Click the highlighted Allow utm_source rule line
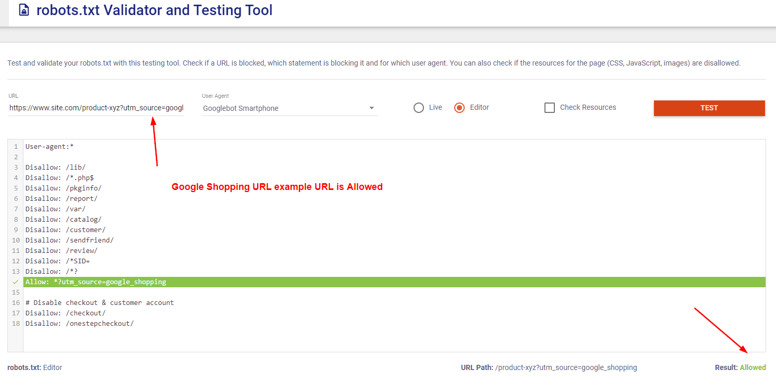Screen dimensions: 776x382 coord(96,282)
